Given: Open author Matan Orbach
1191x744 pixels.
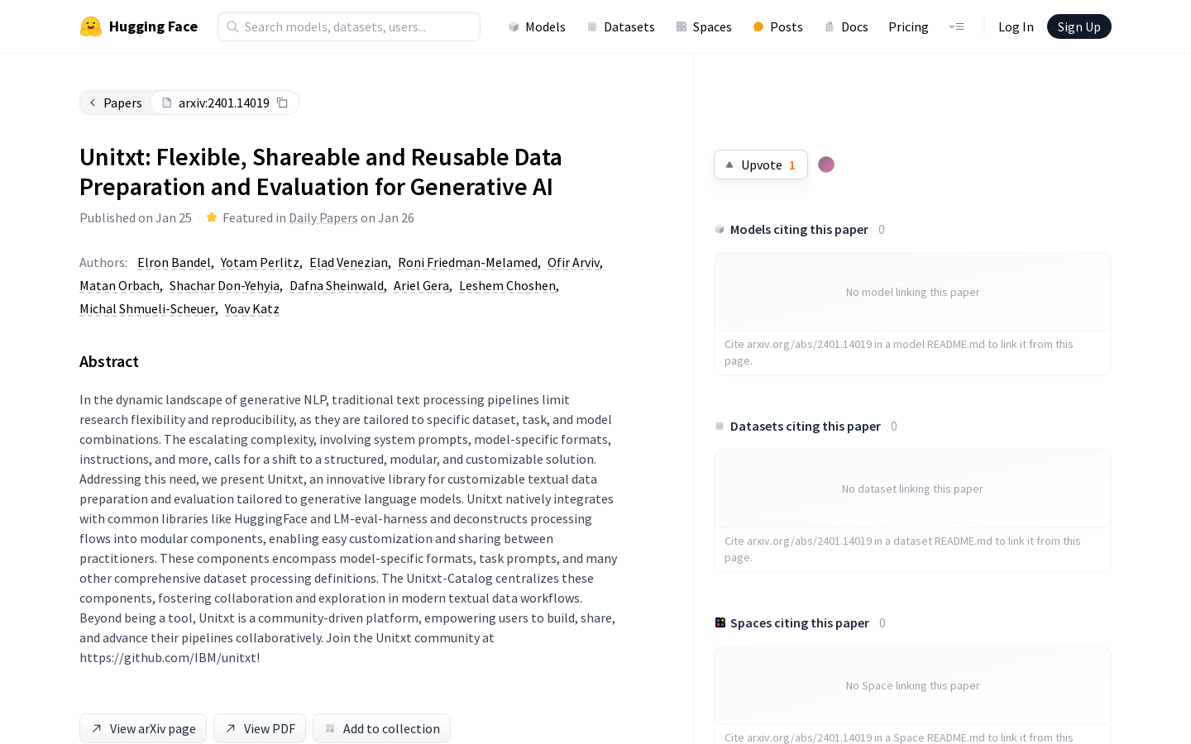Looking at the screenshot, I should coord(119,285).
